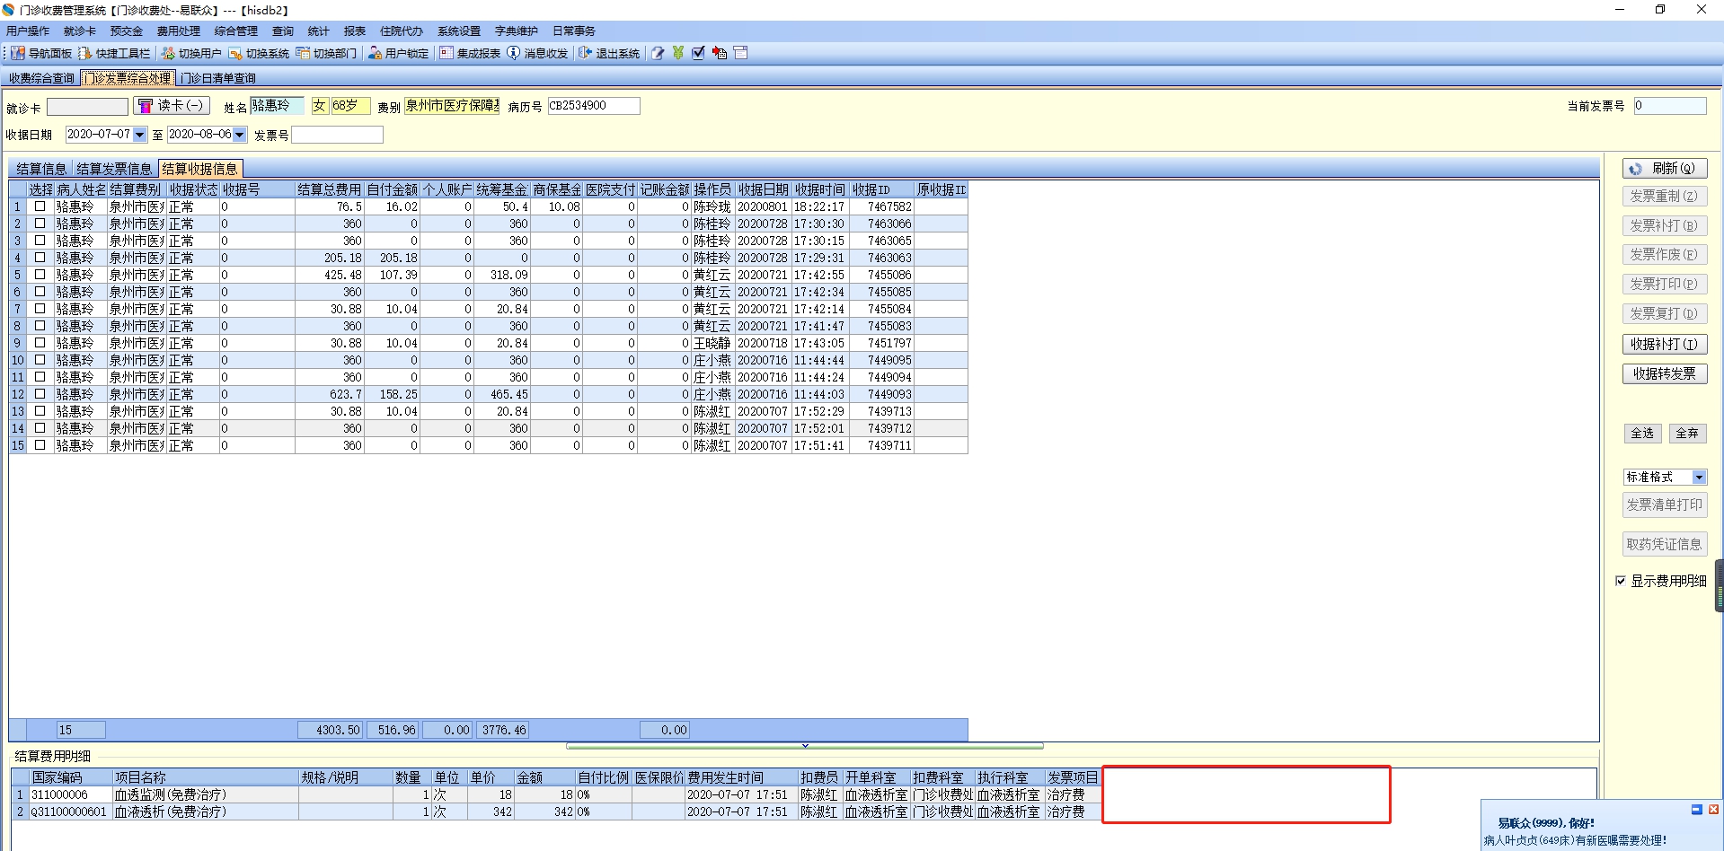Screen dimensions: 1724x851
Task: Click the green yen currency toolbar icon
Action: click(x=678, y=53)
